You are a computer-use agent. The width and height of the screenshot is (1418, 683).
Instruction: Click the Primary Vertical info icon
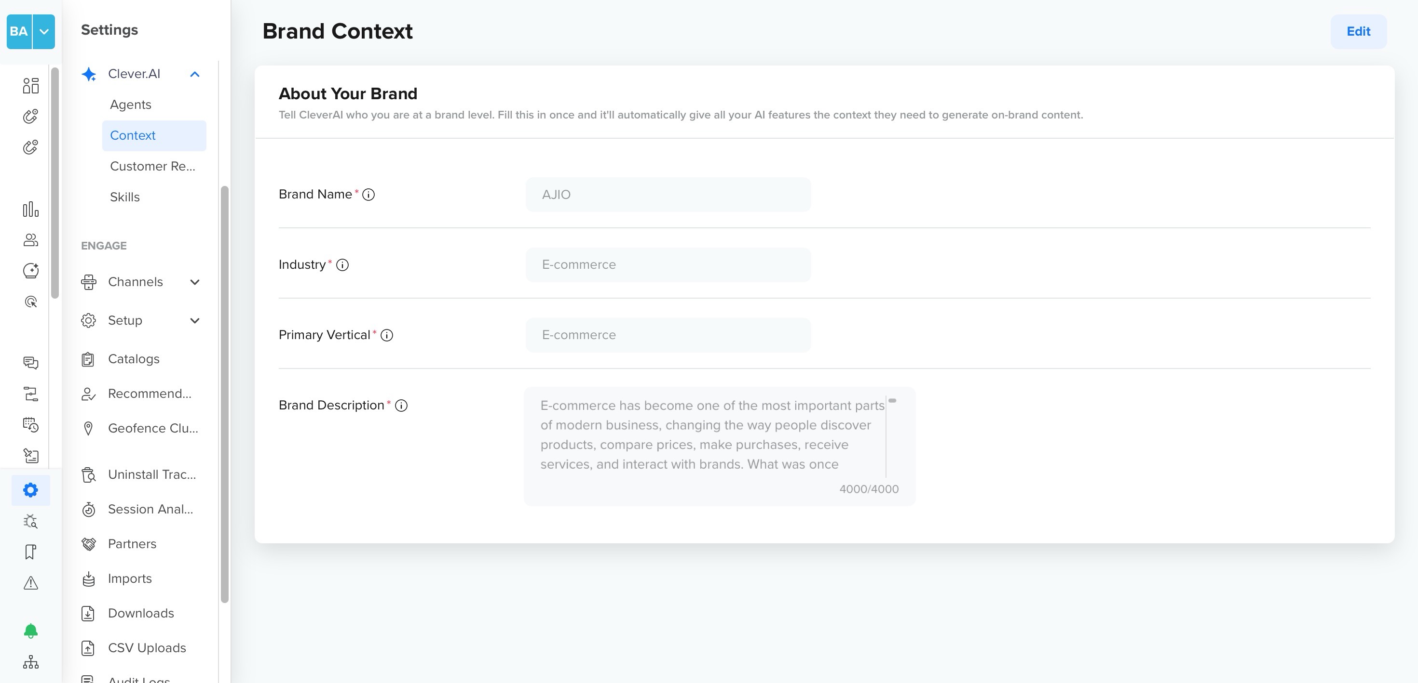tap(387, 335)
